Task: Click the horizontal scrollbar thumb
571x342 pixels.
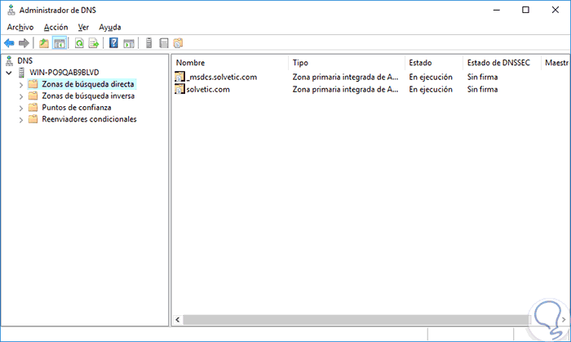Action: [x=356, y=320]
